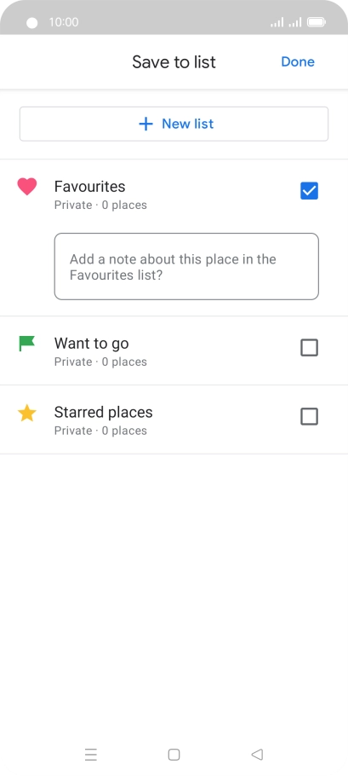Tap the Save to list header title
This screenshot has height=776, width=348.
pyautogui.click(x=174, y=62)
